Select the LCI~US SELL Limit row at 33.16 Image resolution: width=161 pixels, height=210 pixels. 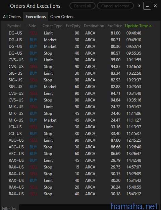click(x=80, y=127)
